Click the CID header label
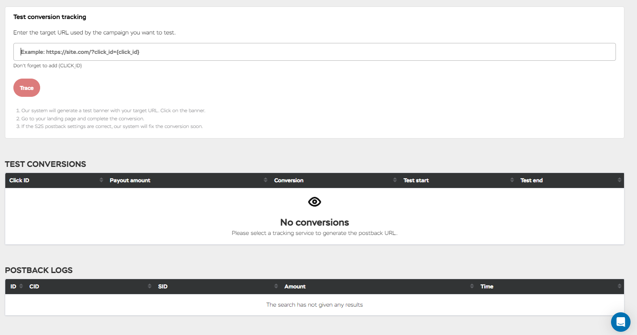Image resolution: width=637 pixels, height=335 pixels. [x=34, y=286]
